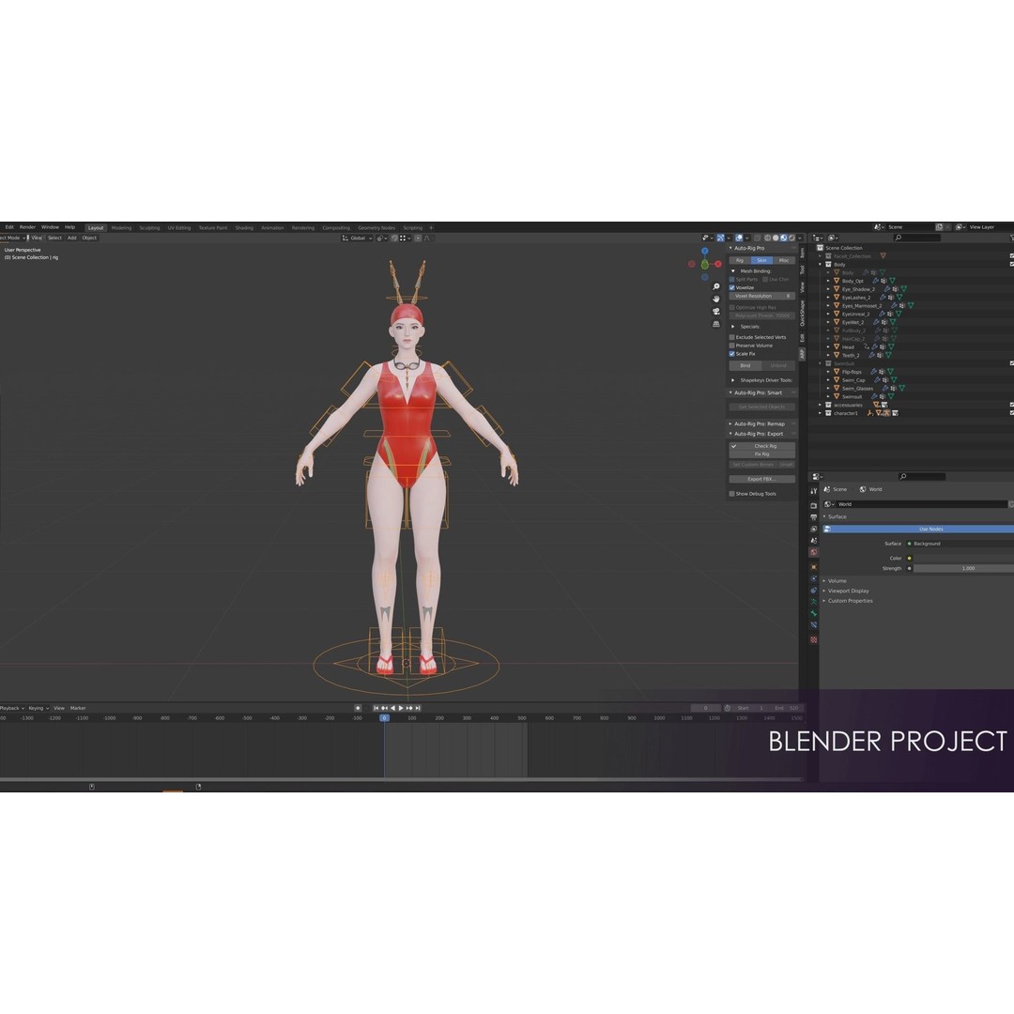
Task: Select rendered viewport shading icon
Action: point(791,238)
